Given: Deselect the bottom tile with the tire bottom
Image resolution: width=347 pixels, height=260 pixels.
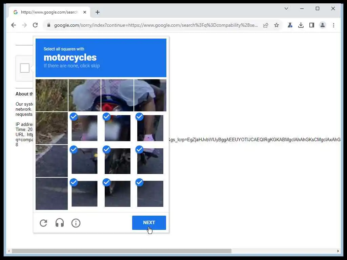Looking at the screenshot, I should 117,194.
